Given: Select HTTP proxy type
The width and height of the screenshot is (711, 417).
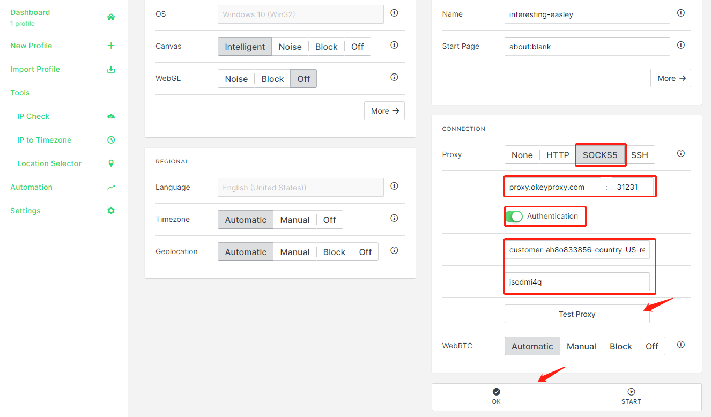Looking at the screenshot, I should tap(558, 155).
